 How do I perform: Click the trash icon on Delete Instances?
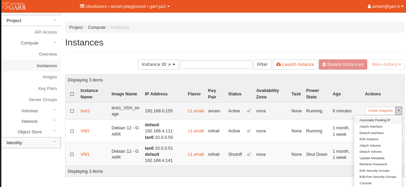[324, 64]
